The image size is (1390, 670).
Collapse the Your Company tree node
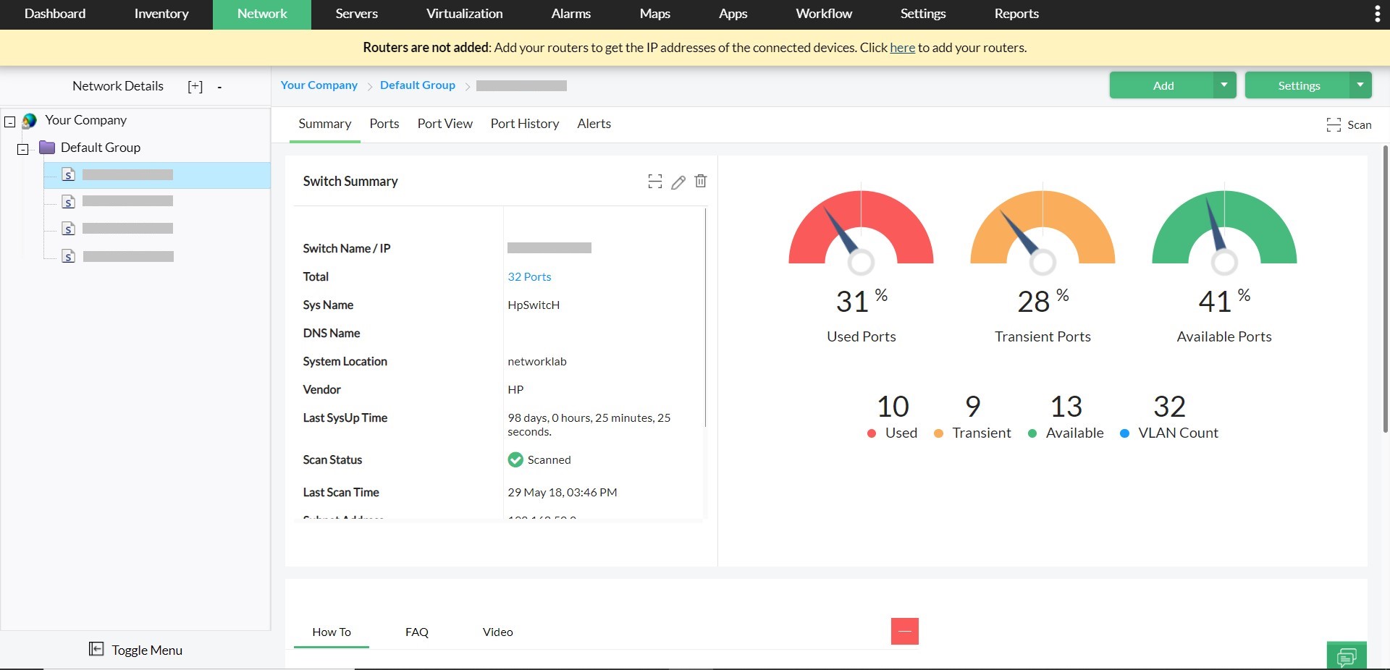pyautogui.click(x=10, y=122)
